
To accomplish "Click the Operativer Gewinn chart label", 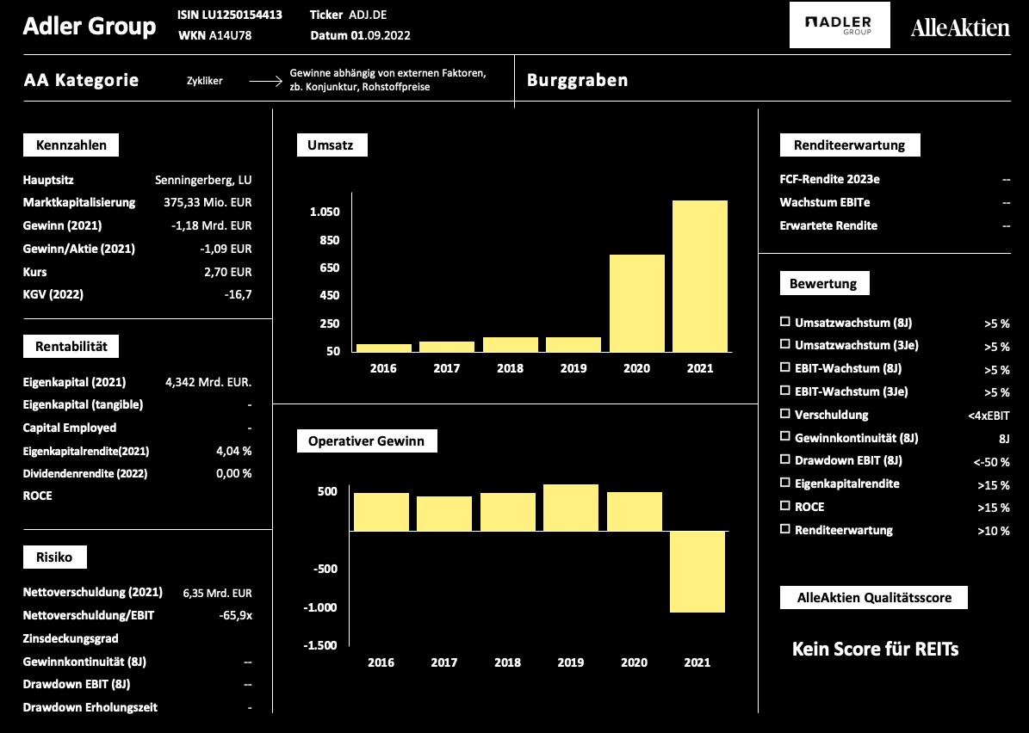I will (x=367, y=440).
